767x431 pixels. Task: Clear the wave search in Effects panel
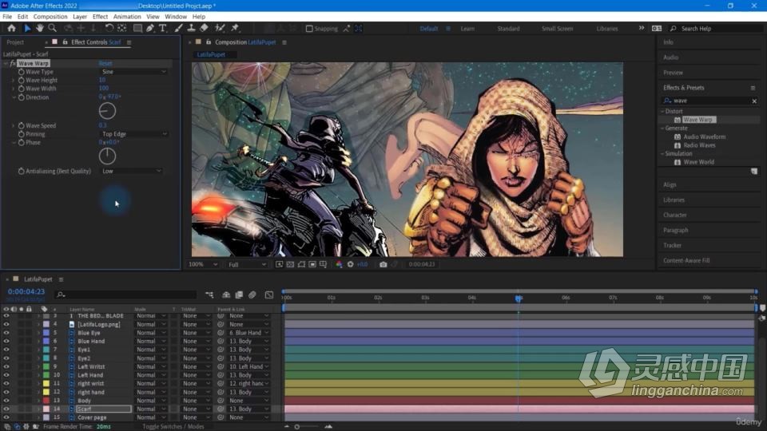tap(754, 101)
